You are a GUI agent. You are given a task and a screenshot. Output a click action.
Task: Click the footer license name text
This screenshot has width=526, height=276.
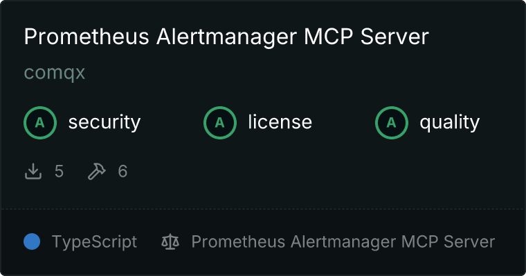point(343,242)
